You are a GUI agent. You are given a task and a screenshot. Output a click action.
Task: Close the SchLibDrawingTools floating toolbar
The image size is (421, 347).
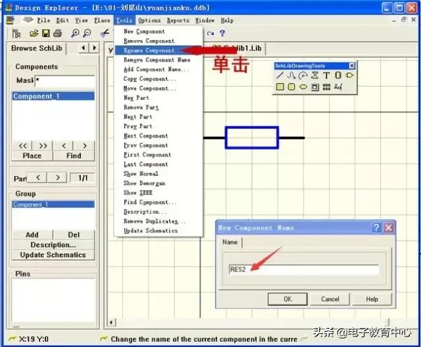(x=352, y=66)
